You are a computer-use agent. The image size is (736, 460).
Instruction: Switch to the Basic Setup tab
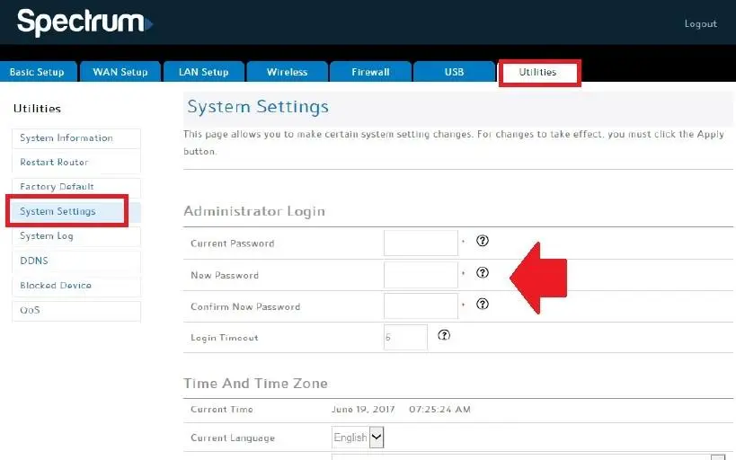point(38,72)
